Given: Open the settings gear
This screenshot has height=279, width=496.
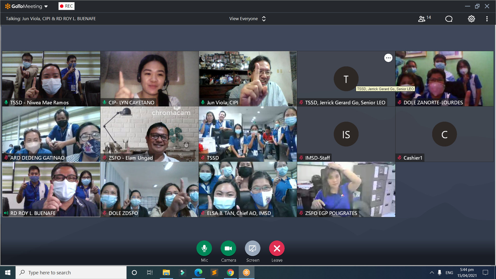Looking at the screenshot, I should 471,19.
